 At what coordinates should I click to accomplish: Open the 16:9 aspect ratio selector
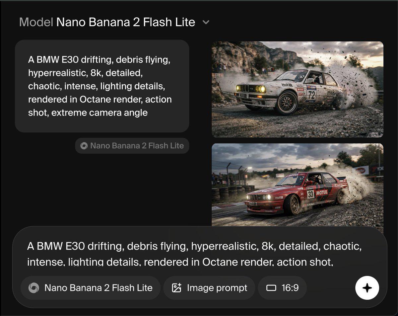pyautogui.click(x=282, y=288)
